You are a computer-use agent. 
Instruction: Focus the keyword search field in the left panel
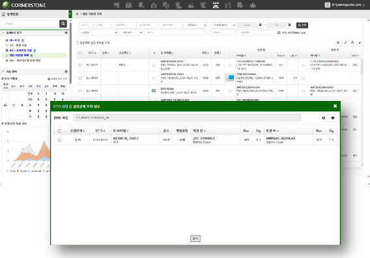pos(29,23)
